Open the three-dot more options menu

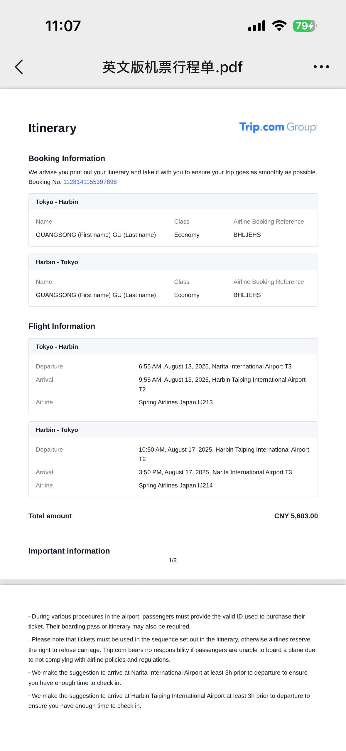coord(321,67)
